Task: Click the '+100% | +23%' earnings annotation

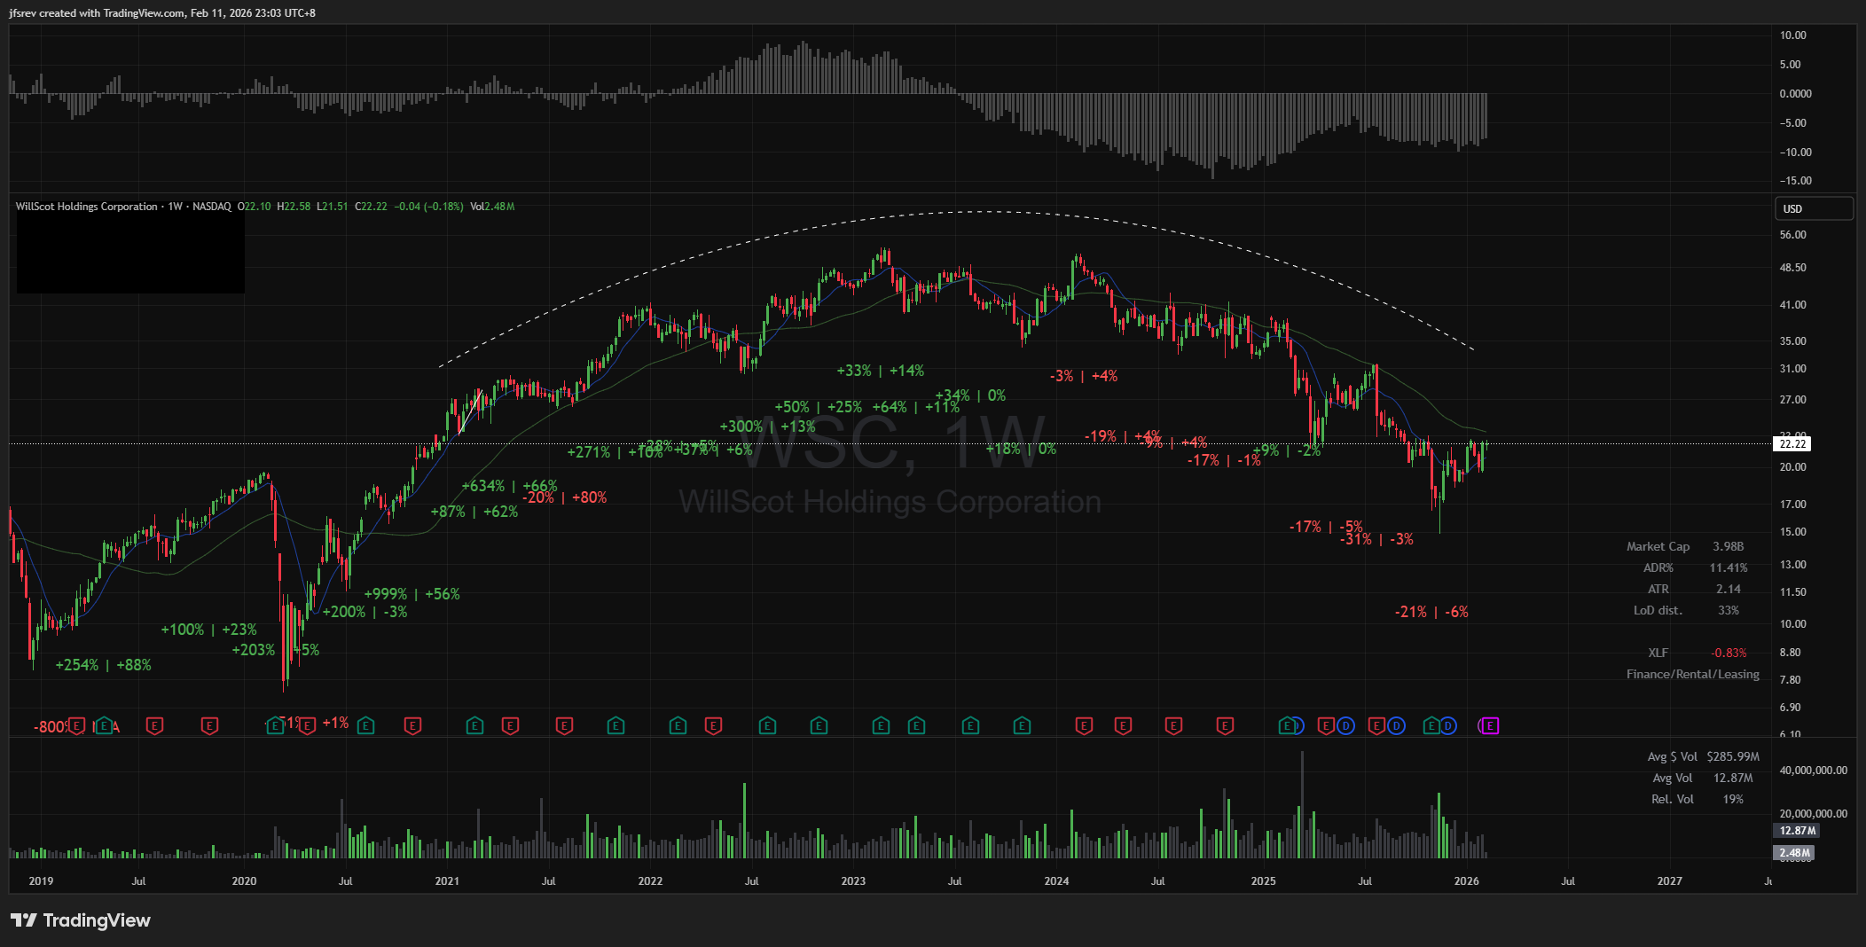Action: [x=209, y=630]
